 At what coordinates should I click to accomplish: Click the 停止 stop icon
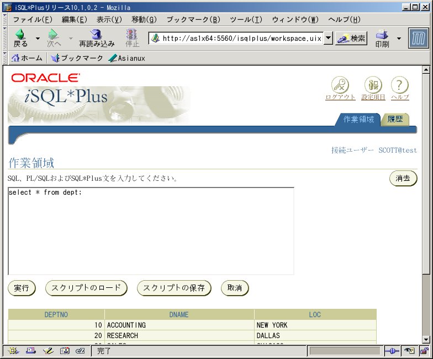tap(131, 38)
